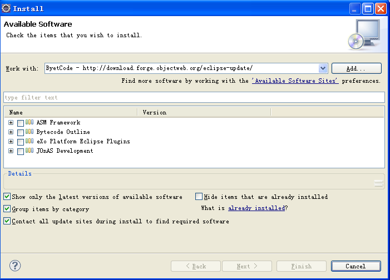Check the JOnAS Development checkbox
The height and width of the screenshot is (280, 390).
21,151
